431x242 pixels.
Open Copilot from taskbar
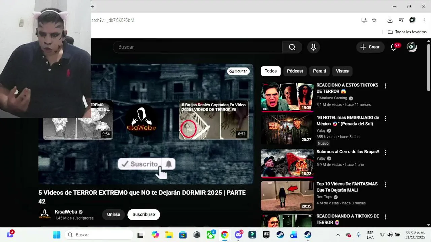(155, 235)
